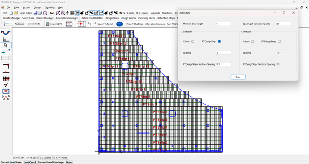
Task: Click the Draw button in AutoDraw
Action: tap(238, 77)
